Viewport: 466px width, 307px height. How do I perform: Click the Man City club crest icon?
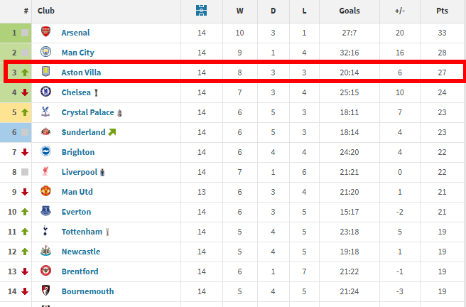point(46,53)
